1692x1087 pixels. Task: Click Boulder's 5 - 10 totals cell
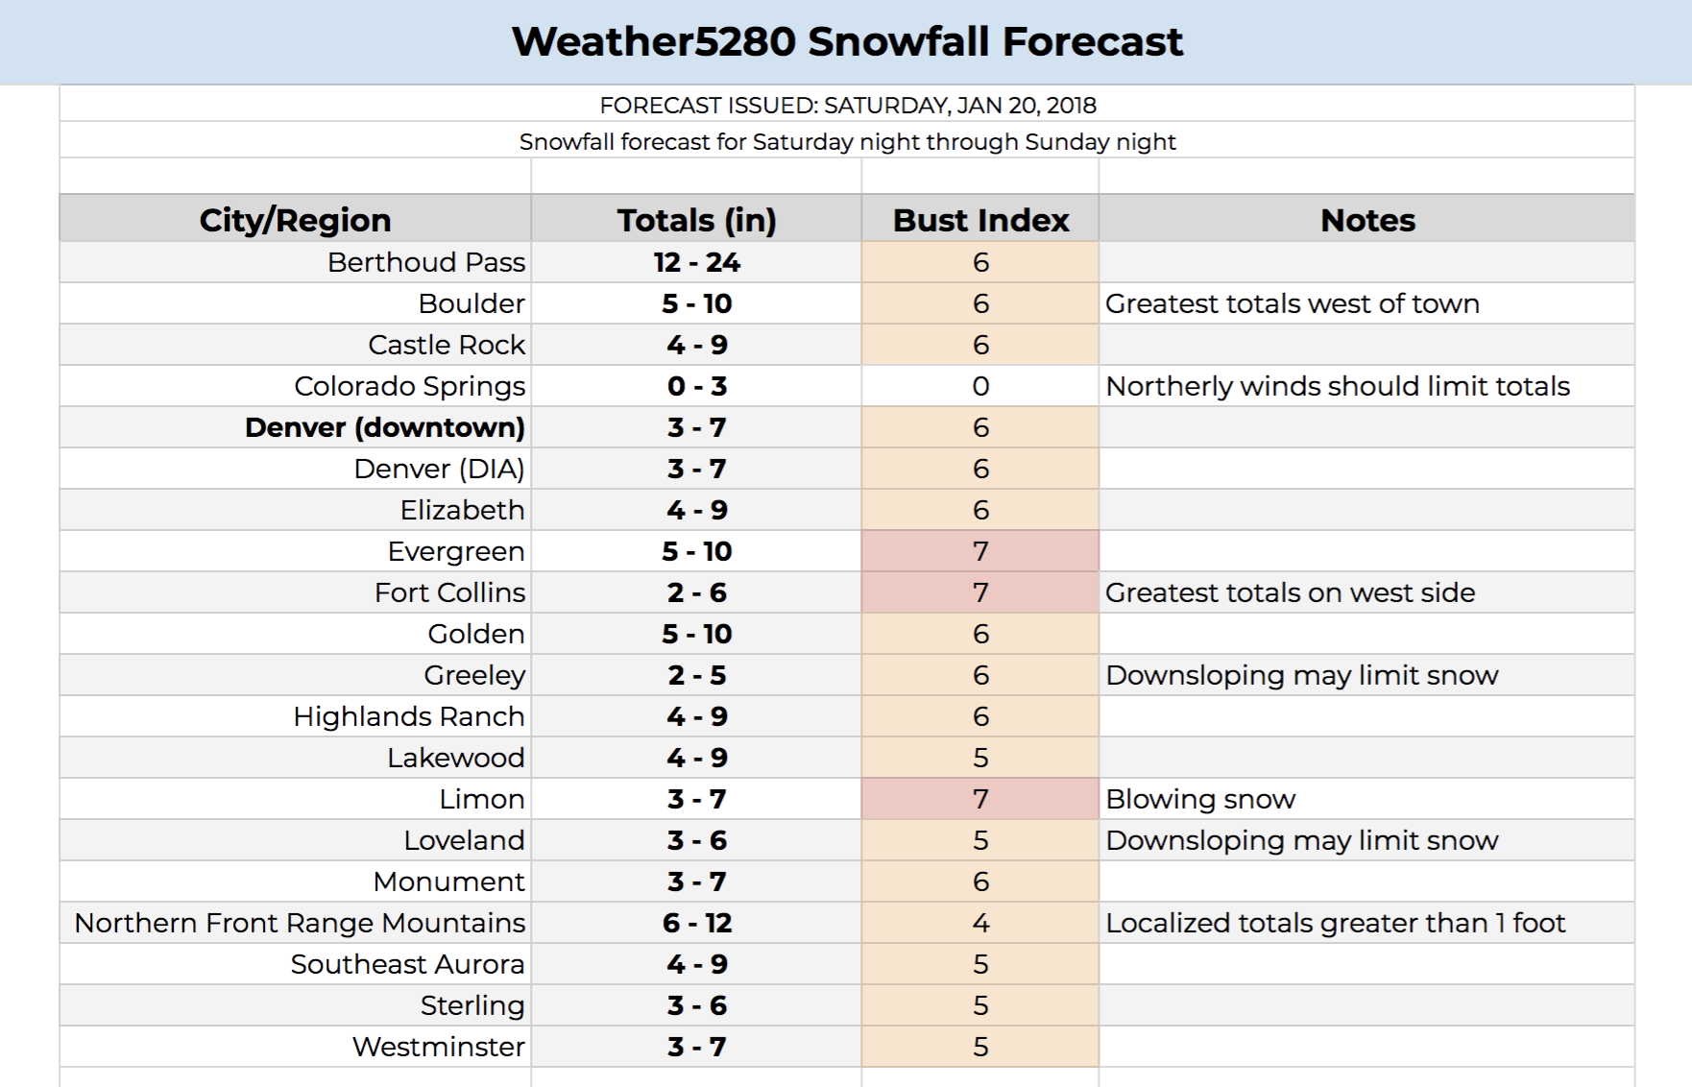coord(696,303)
